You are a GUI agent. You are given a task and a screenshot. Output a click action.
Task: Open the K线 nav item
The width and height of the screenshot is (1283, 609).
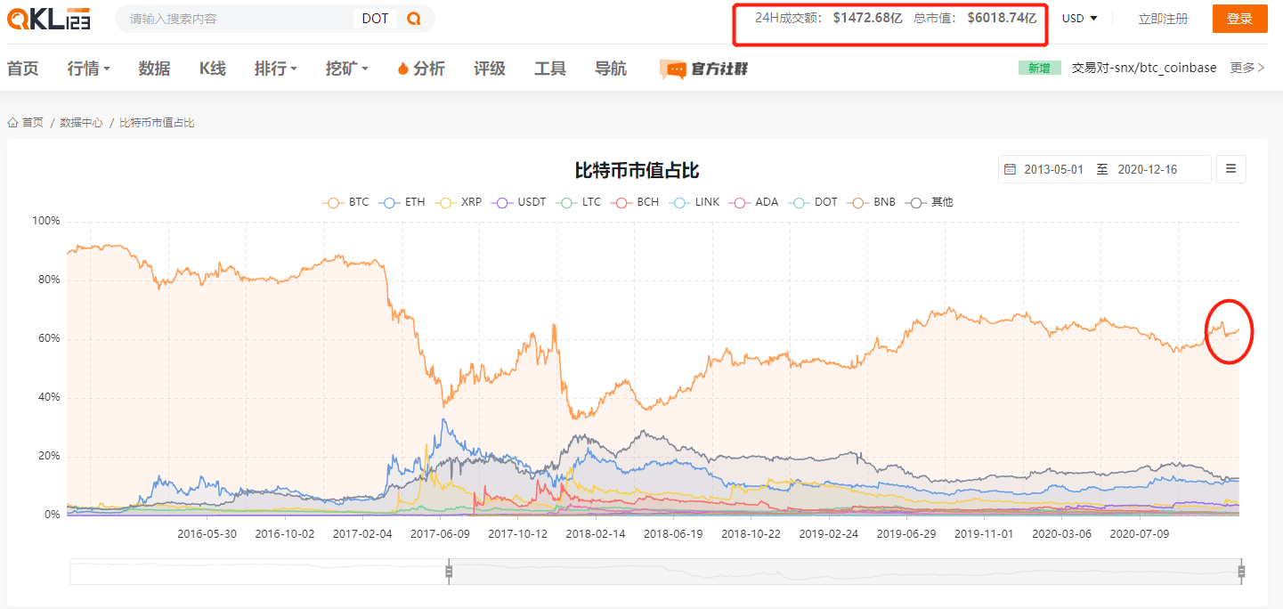pos(212,69)
